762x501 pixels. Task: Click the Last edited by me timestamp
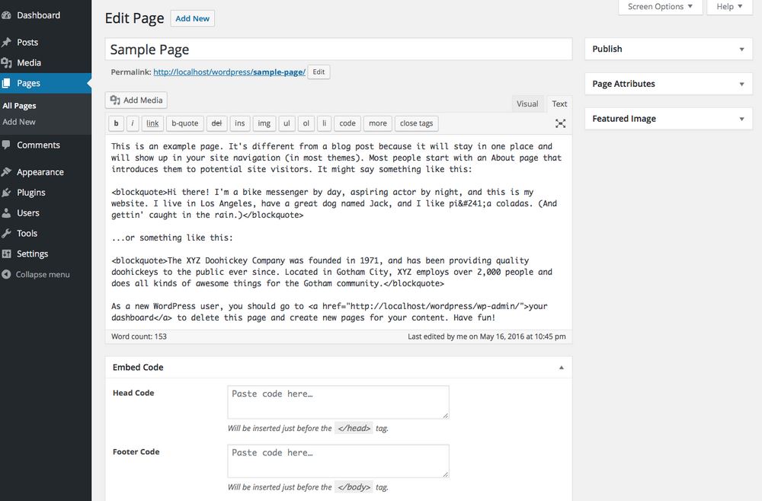click(486, 337)
